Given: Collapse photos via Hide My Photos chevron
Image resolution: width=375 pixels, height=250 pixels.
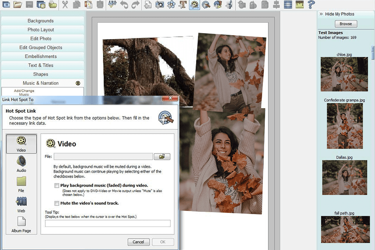Looking at the screenshot, I should [321, 14].
